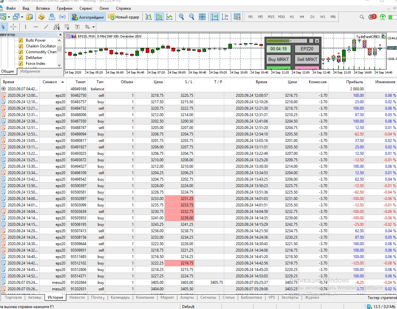Click the green LVL icon
Viewport: 397px width, 309px height.
click(383, 17)
